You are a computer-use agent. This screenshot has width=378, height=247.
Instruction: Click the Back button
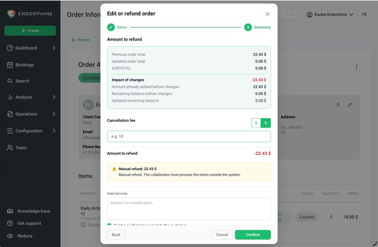[116, 235]
